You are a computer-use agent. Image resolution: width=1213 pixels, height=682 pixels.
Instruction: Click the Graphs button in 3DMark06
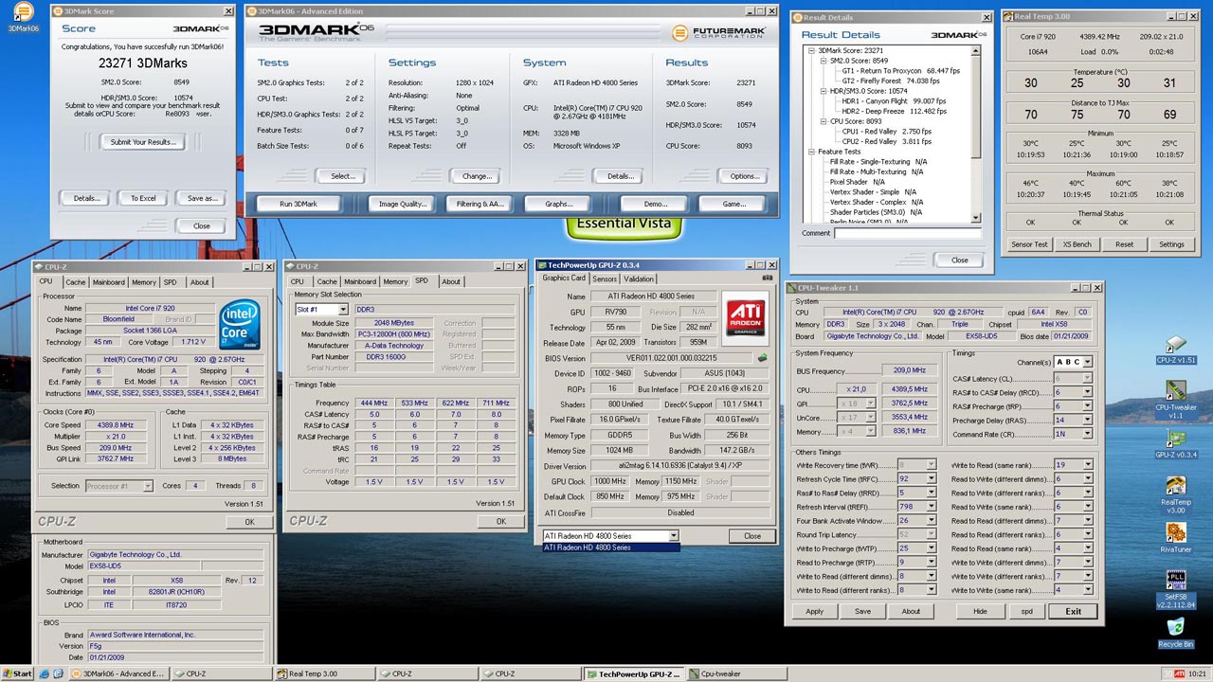[559, 204]
